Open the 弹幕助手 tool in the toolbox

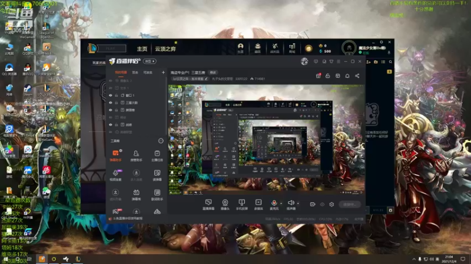tap(115, 155)
